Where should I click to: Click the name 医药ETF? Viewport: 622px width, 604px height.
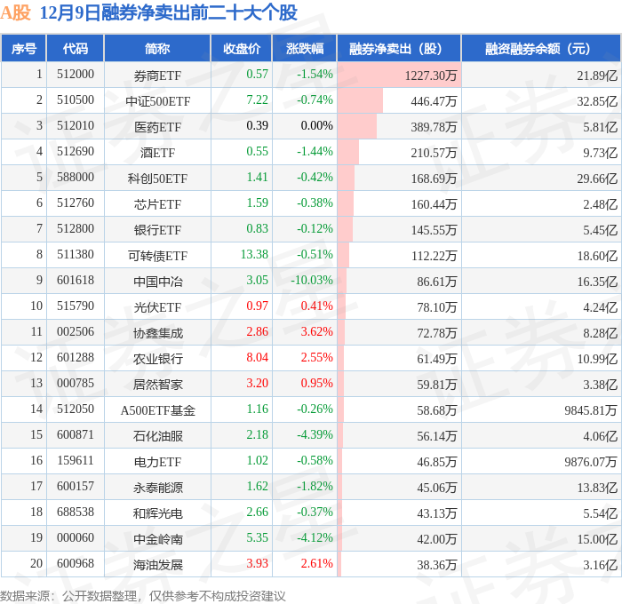tap(157, 127)
